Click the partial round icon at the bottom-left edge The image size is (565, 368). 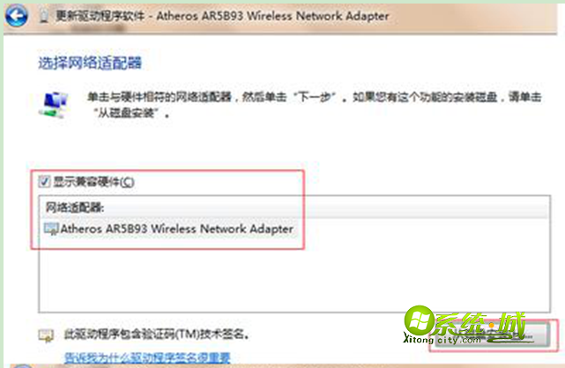pyautogui.click(x=22, y=366)
